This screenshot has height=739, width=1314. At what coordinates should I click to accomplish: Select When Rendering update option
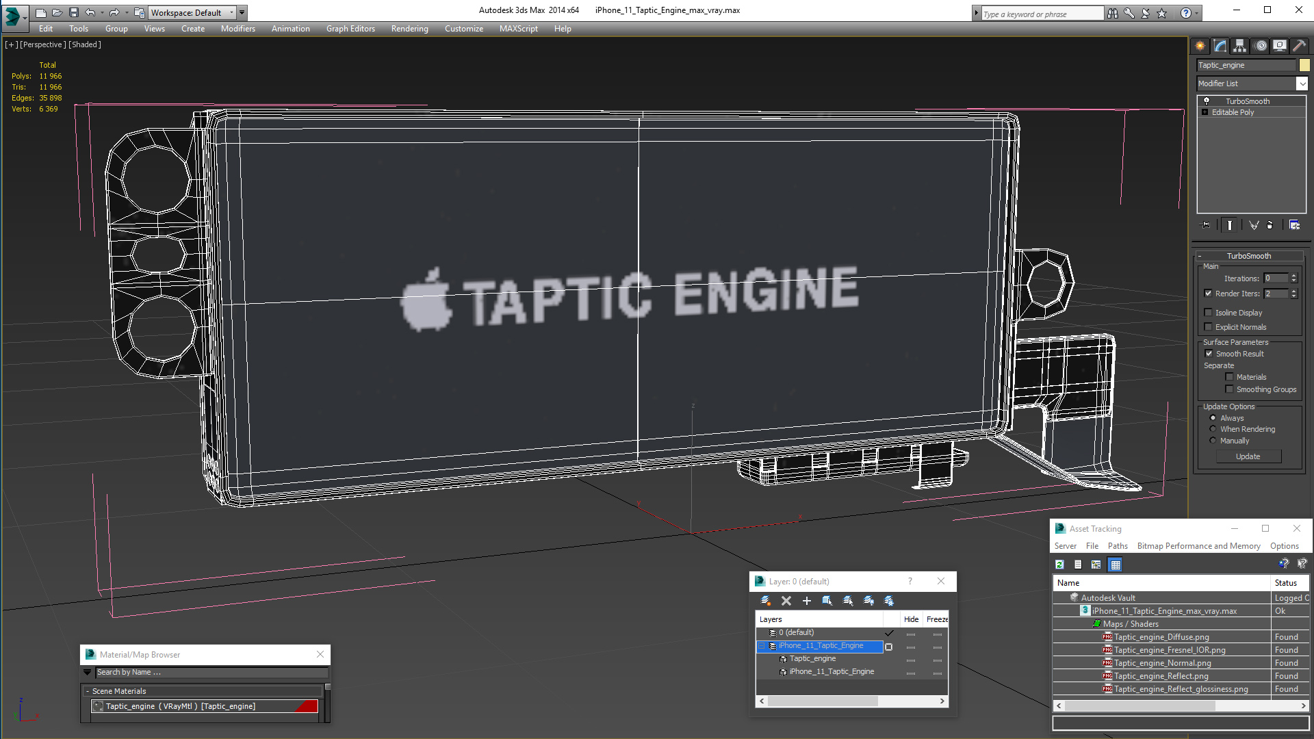coord(1213,429)
